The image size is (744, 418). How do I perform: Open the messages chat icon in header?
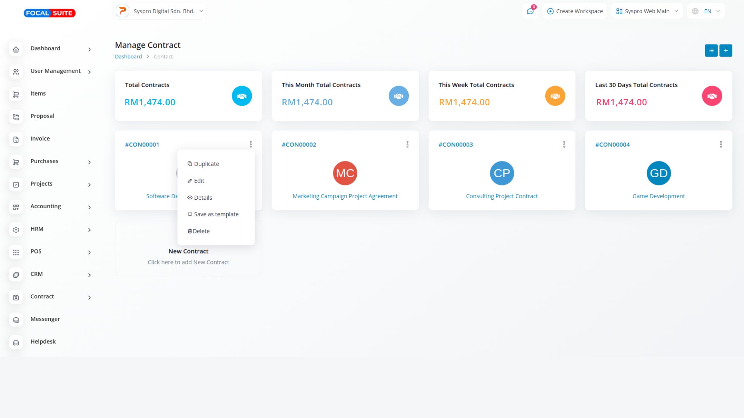tap(530, 11)
